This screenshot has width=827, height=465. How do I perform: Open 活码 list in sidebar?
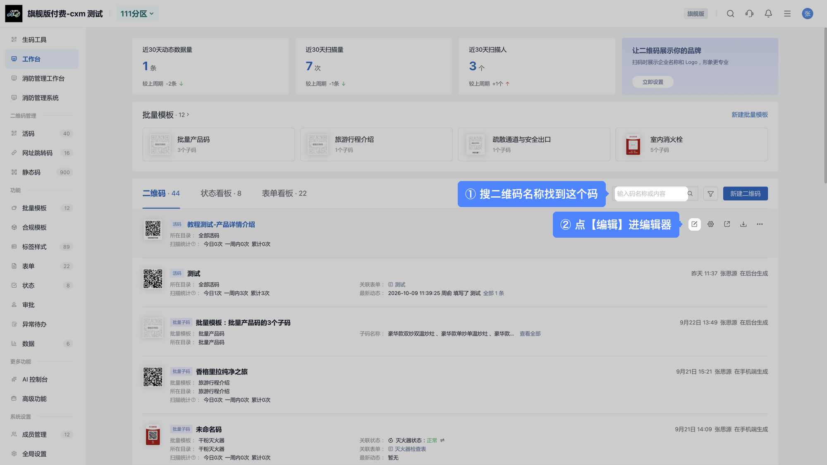[41, 134]
